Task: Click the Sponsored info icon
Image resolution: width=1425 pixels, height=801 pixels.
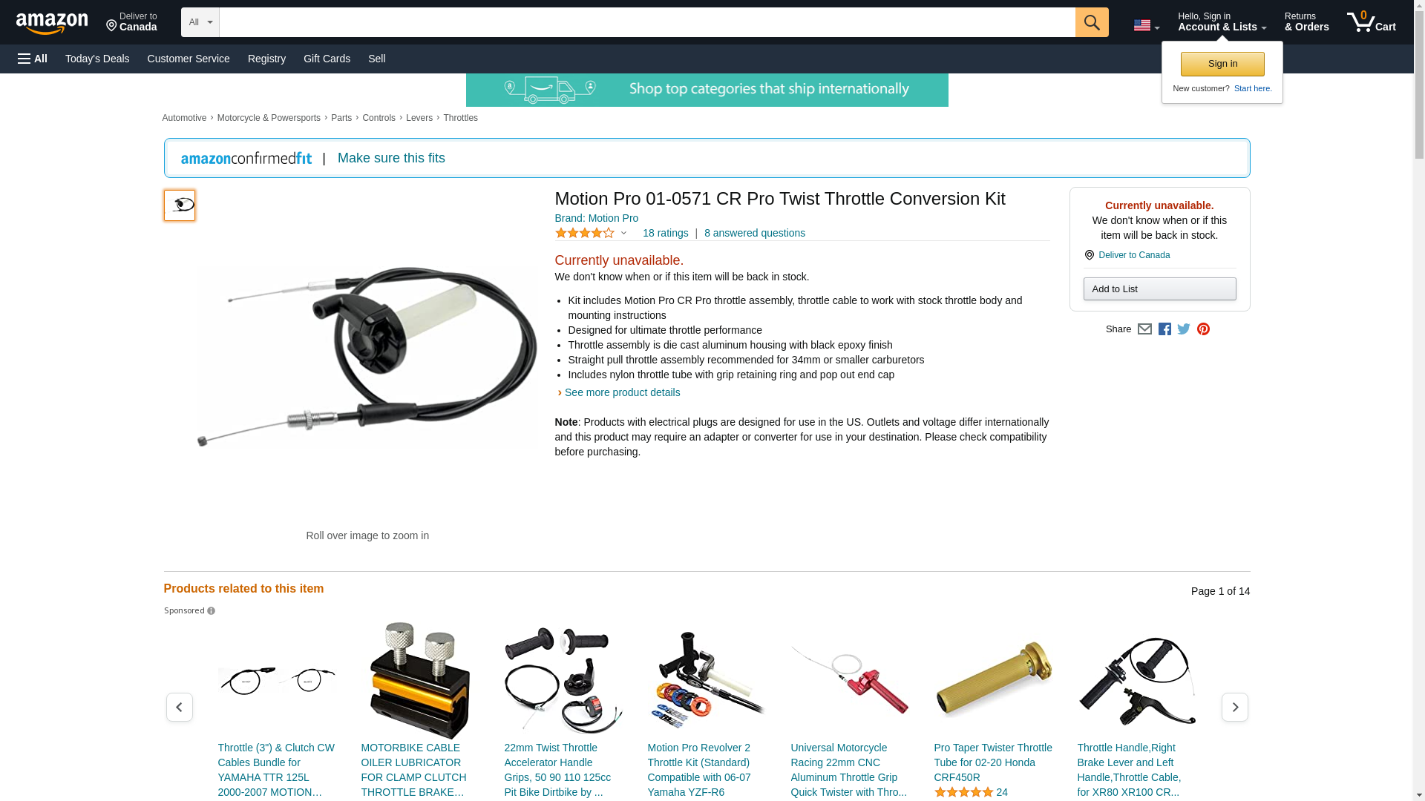Action: [211, 611]
